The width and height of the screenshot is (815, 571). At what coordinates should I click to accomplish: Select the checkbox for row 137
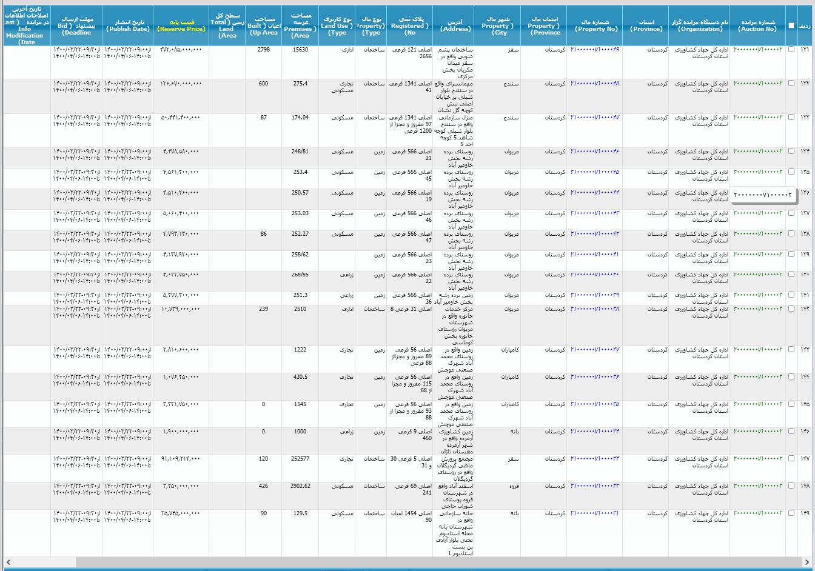[791, 213]
